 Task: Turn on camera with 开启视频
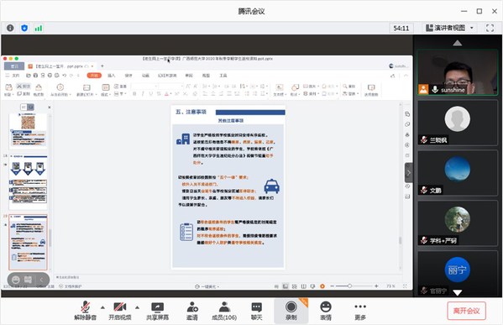[x=120, y=311]
